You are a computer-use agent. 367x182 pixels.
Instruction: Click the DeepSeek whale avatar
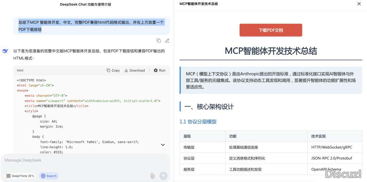coord(5,51)
